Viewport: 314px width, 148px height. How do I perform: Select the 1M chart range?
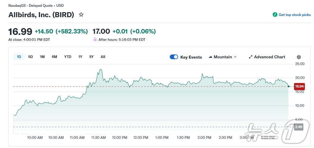tap(42, 57)
